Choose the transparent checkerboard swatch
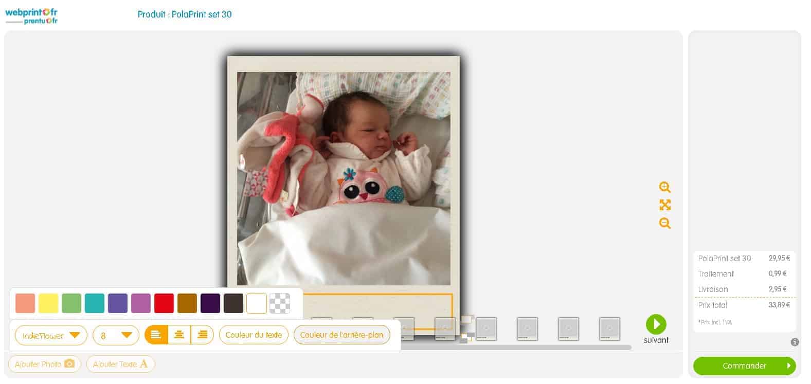 point(280,303)
